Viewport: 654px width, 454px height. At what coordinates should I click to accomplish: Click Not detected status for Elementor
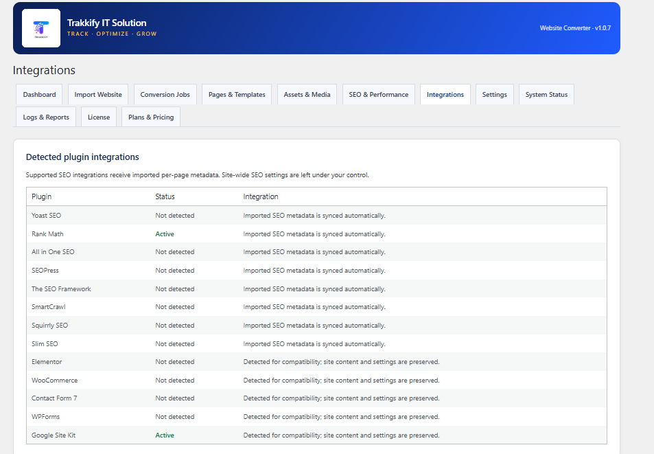tap(175, 361)
